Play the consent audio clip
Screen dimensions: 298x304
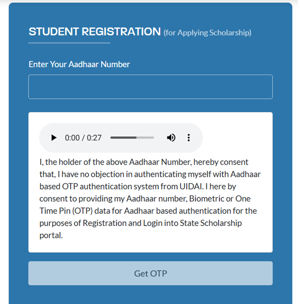(x=54, y=138)
